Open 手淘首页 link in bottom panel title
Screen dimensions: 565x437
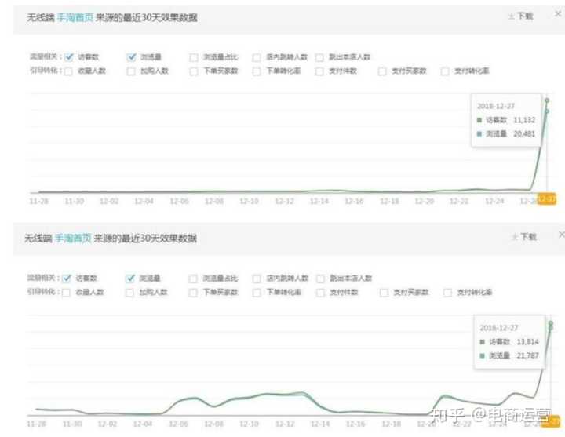click(73, 239)
